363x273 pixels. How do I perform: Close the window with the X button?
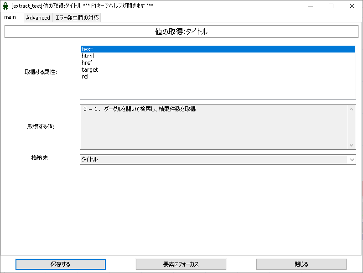(352, 6)
